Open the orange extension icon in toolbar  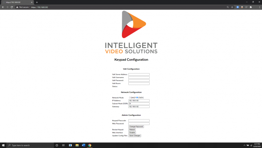tap(242, 7)
